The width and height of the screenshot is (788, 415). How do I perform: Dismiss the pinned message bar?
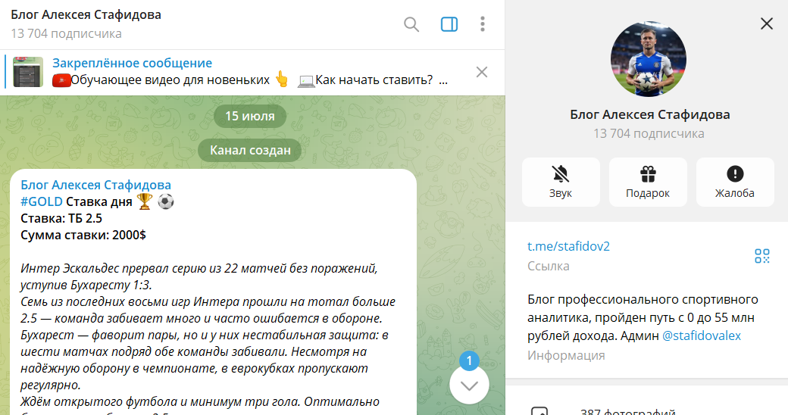[x=481, y=72]
